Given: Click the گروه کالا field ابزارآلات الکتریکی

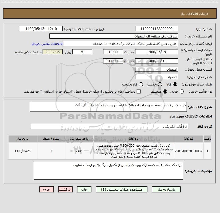Looking at the screenshot, I should coord(109,126).
